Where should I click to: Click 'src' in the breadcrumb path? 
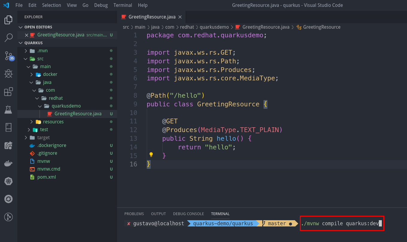pyautogui.click(x=126, y=27)
